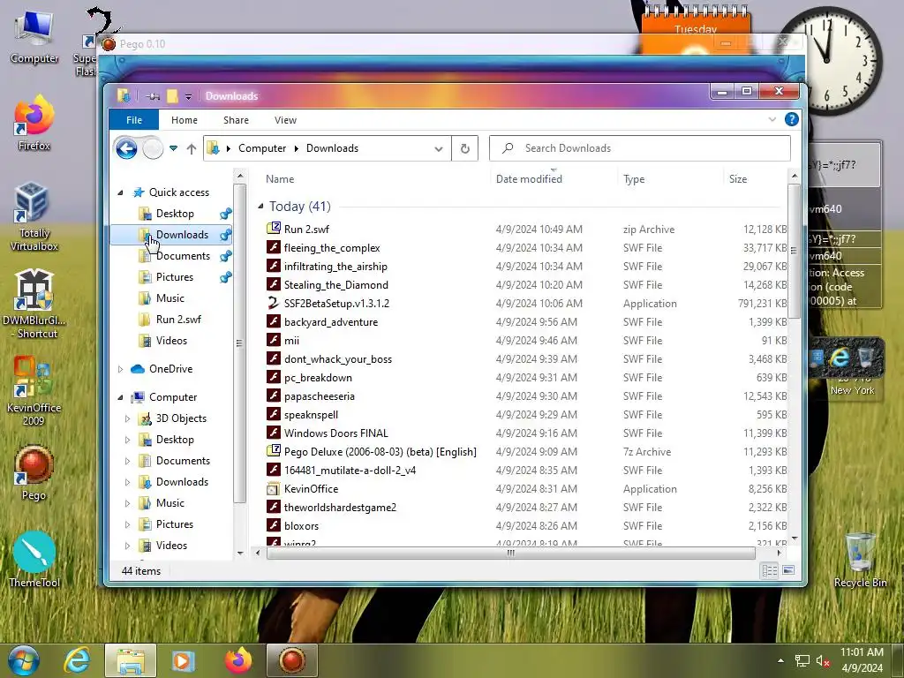Switch to the large thumbnails view icon

pyautogui.click(x=788, y=571)
